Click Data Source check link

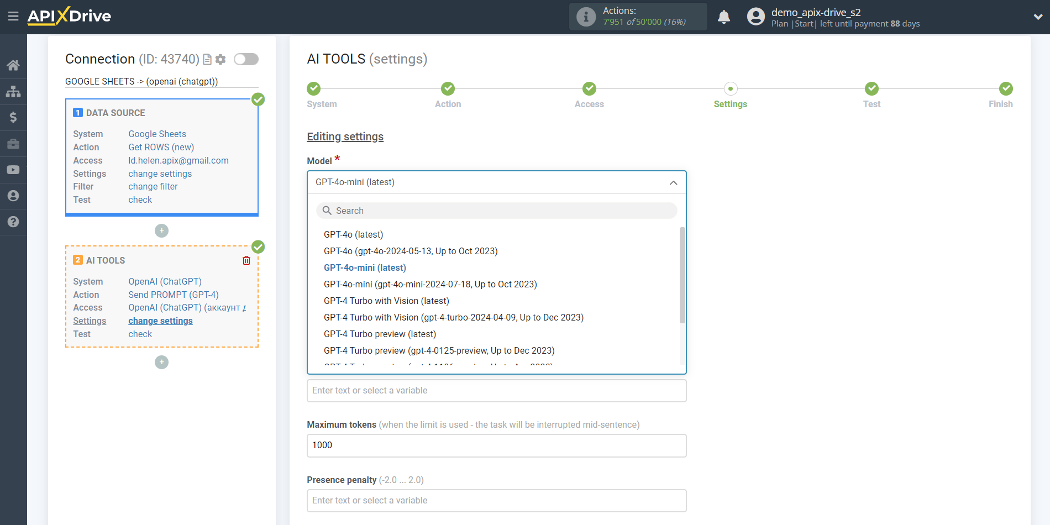tap(140, 200)
